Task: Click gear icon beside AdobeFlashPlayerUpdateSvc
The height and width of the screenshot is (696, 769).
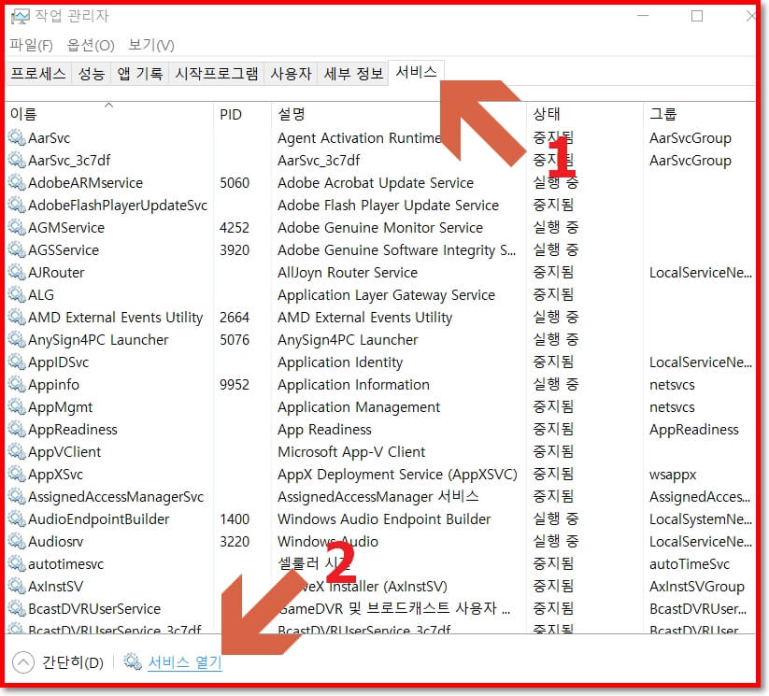Action: (17, 205)
